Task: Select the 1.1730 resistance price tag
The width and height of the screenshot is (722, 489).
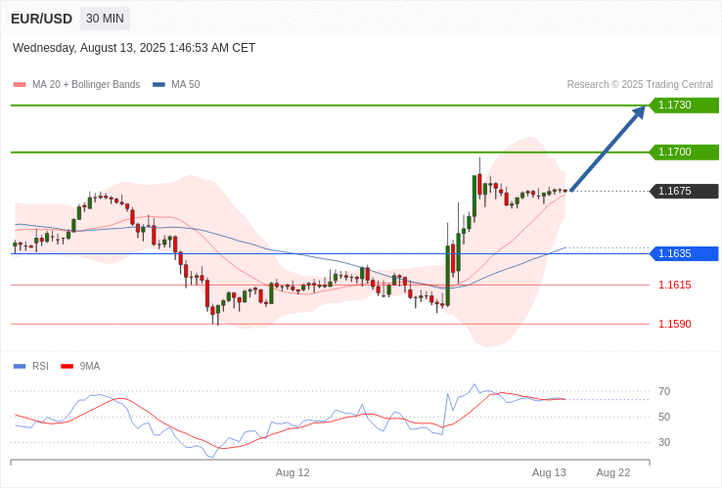Action: (684, 105)
